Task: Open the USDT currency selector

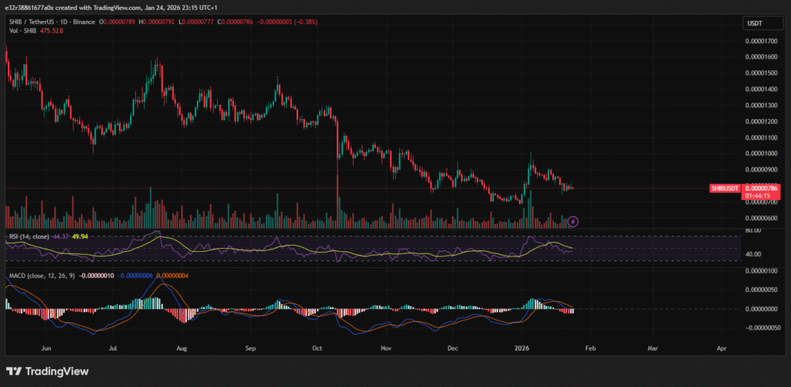Action: click(754, 23)
